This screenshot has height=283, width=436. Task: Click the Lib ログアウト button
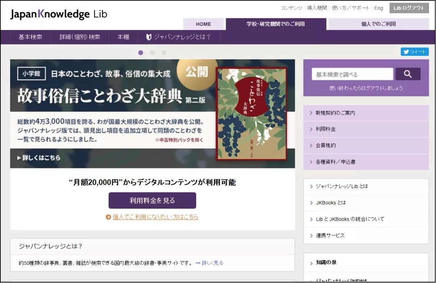click(409, 8)
